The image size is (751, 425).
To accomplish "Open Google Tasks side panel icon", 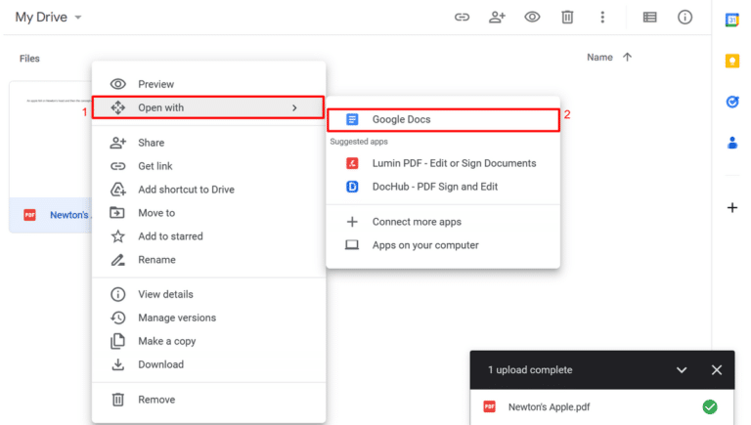I will point(731,102).
